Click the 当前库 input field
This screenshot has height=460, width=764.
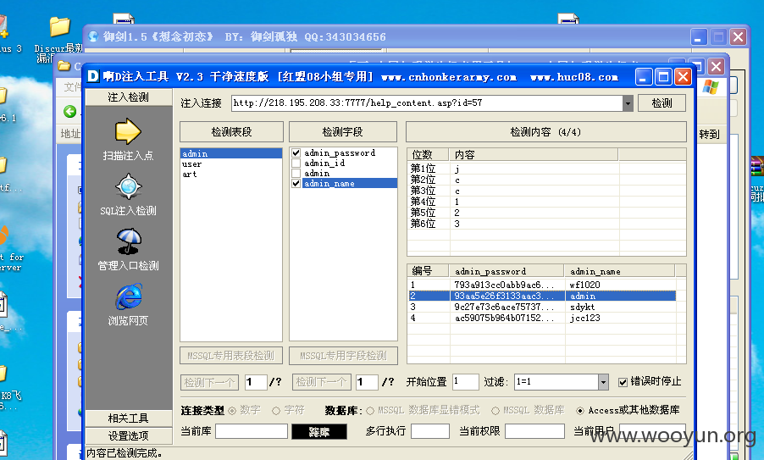point(252,431)
